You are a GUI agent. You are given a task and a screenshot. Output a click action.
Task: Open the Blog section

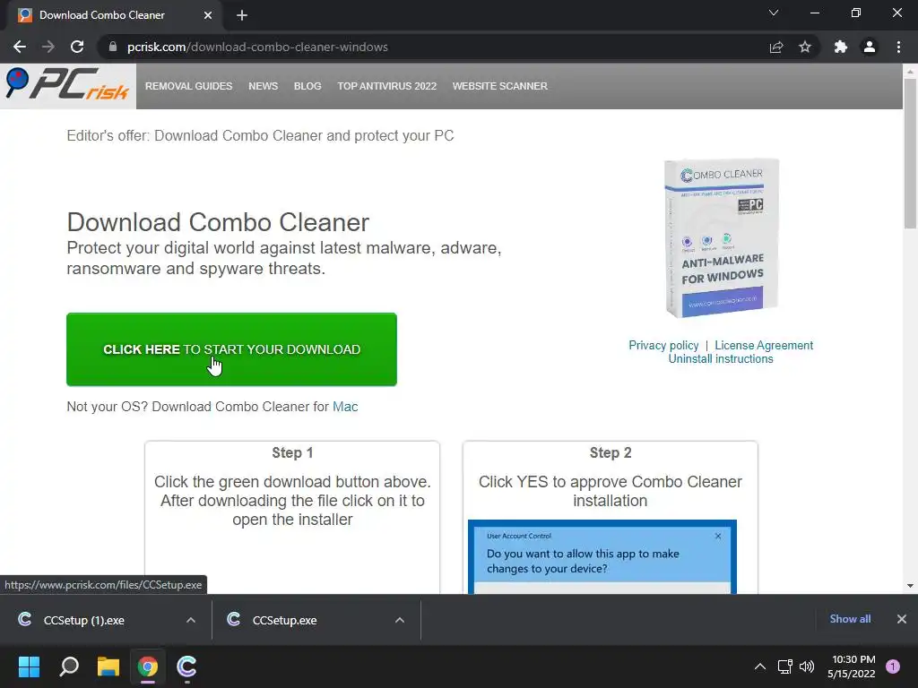[x=307, y=86]
